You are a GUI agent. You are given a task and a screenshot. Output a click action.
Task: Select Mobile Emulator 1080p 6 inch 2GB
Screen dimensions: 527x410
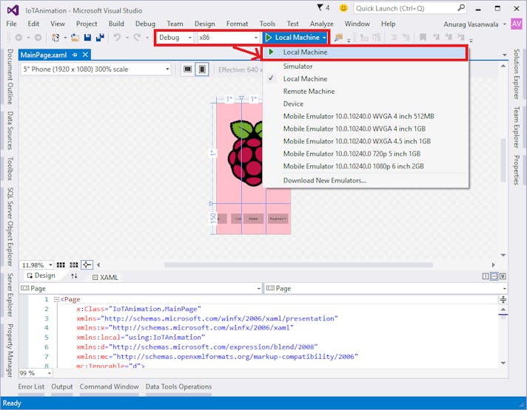coord(366,166)
